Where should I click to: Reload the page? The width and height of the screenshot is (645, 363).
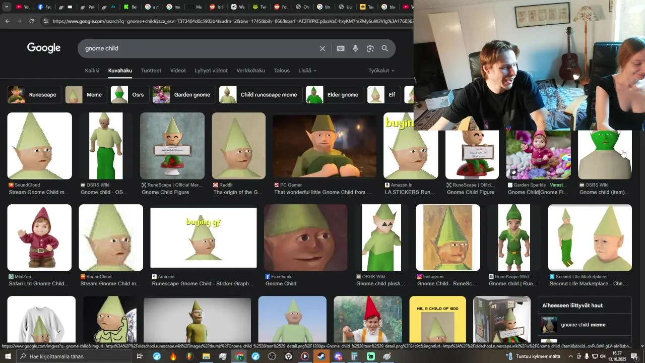click(32, 21)
